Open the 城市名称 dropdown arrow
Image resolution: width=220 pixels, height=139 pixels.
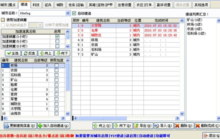click(68, 13)
